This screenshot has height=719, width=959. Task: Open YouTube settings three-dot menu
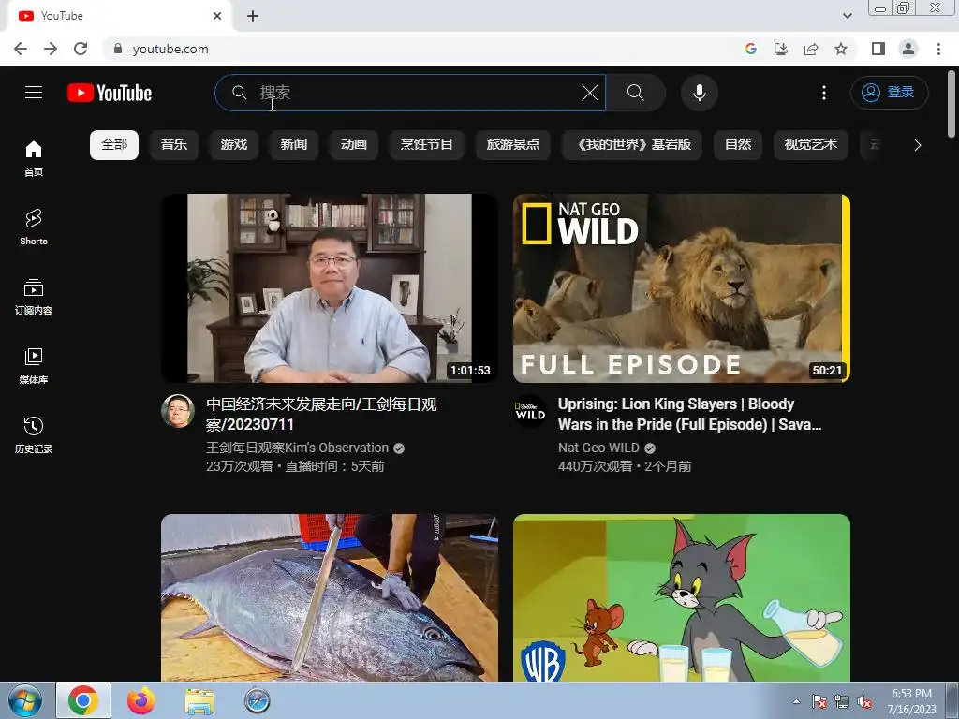tap(824, 93)
